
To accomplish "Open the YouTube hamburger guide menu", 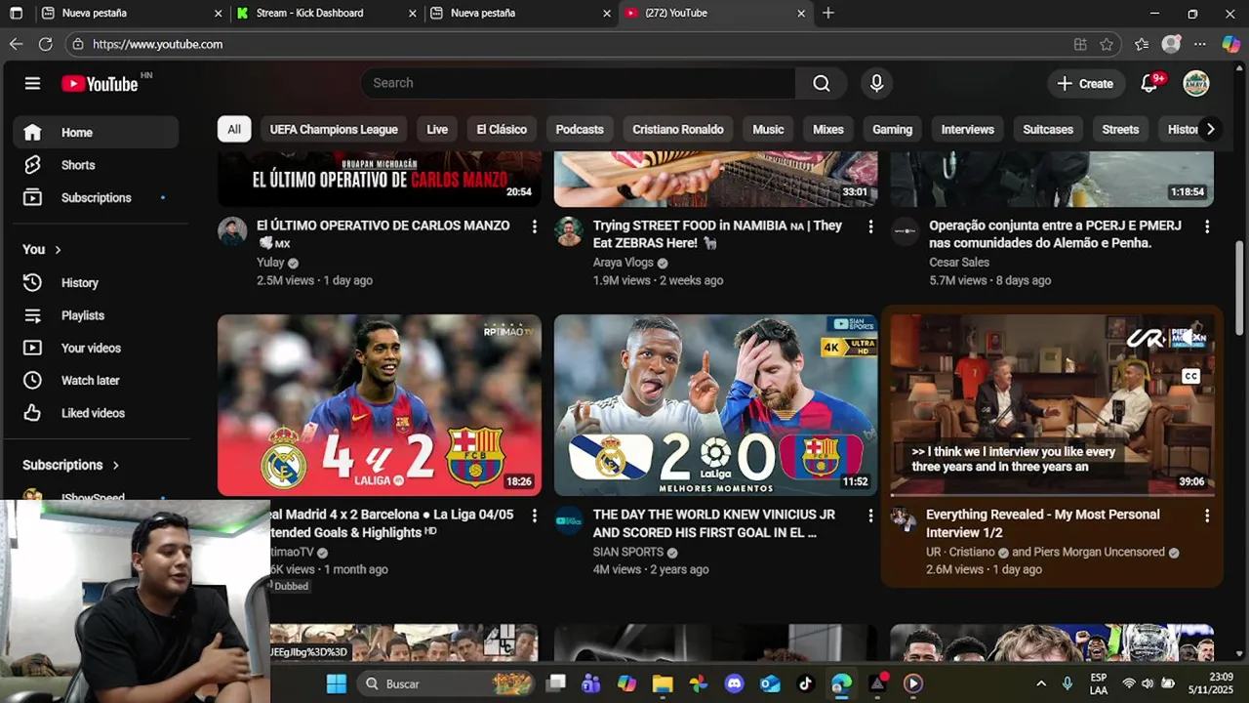I will click(32, 83).
